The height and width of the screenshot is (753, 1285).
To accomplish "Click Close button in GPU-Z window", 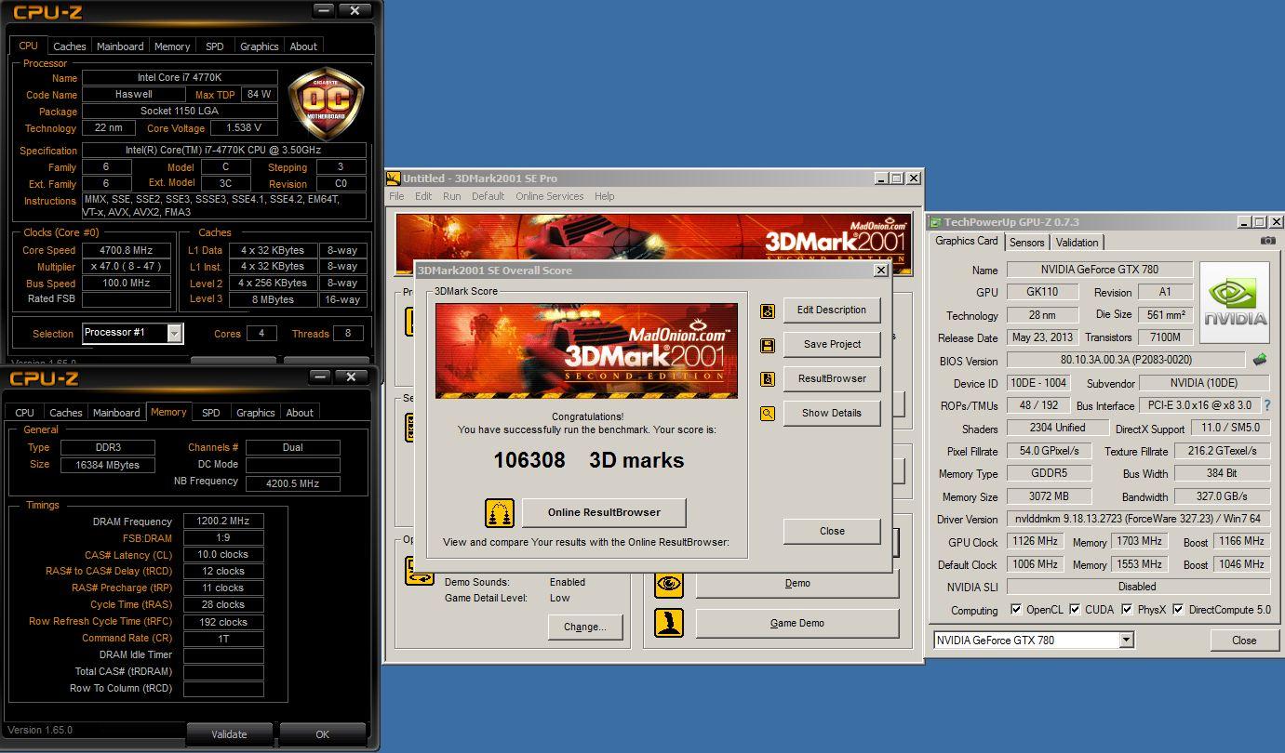I will 1244,640.
